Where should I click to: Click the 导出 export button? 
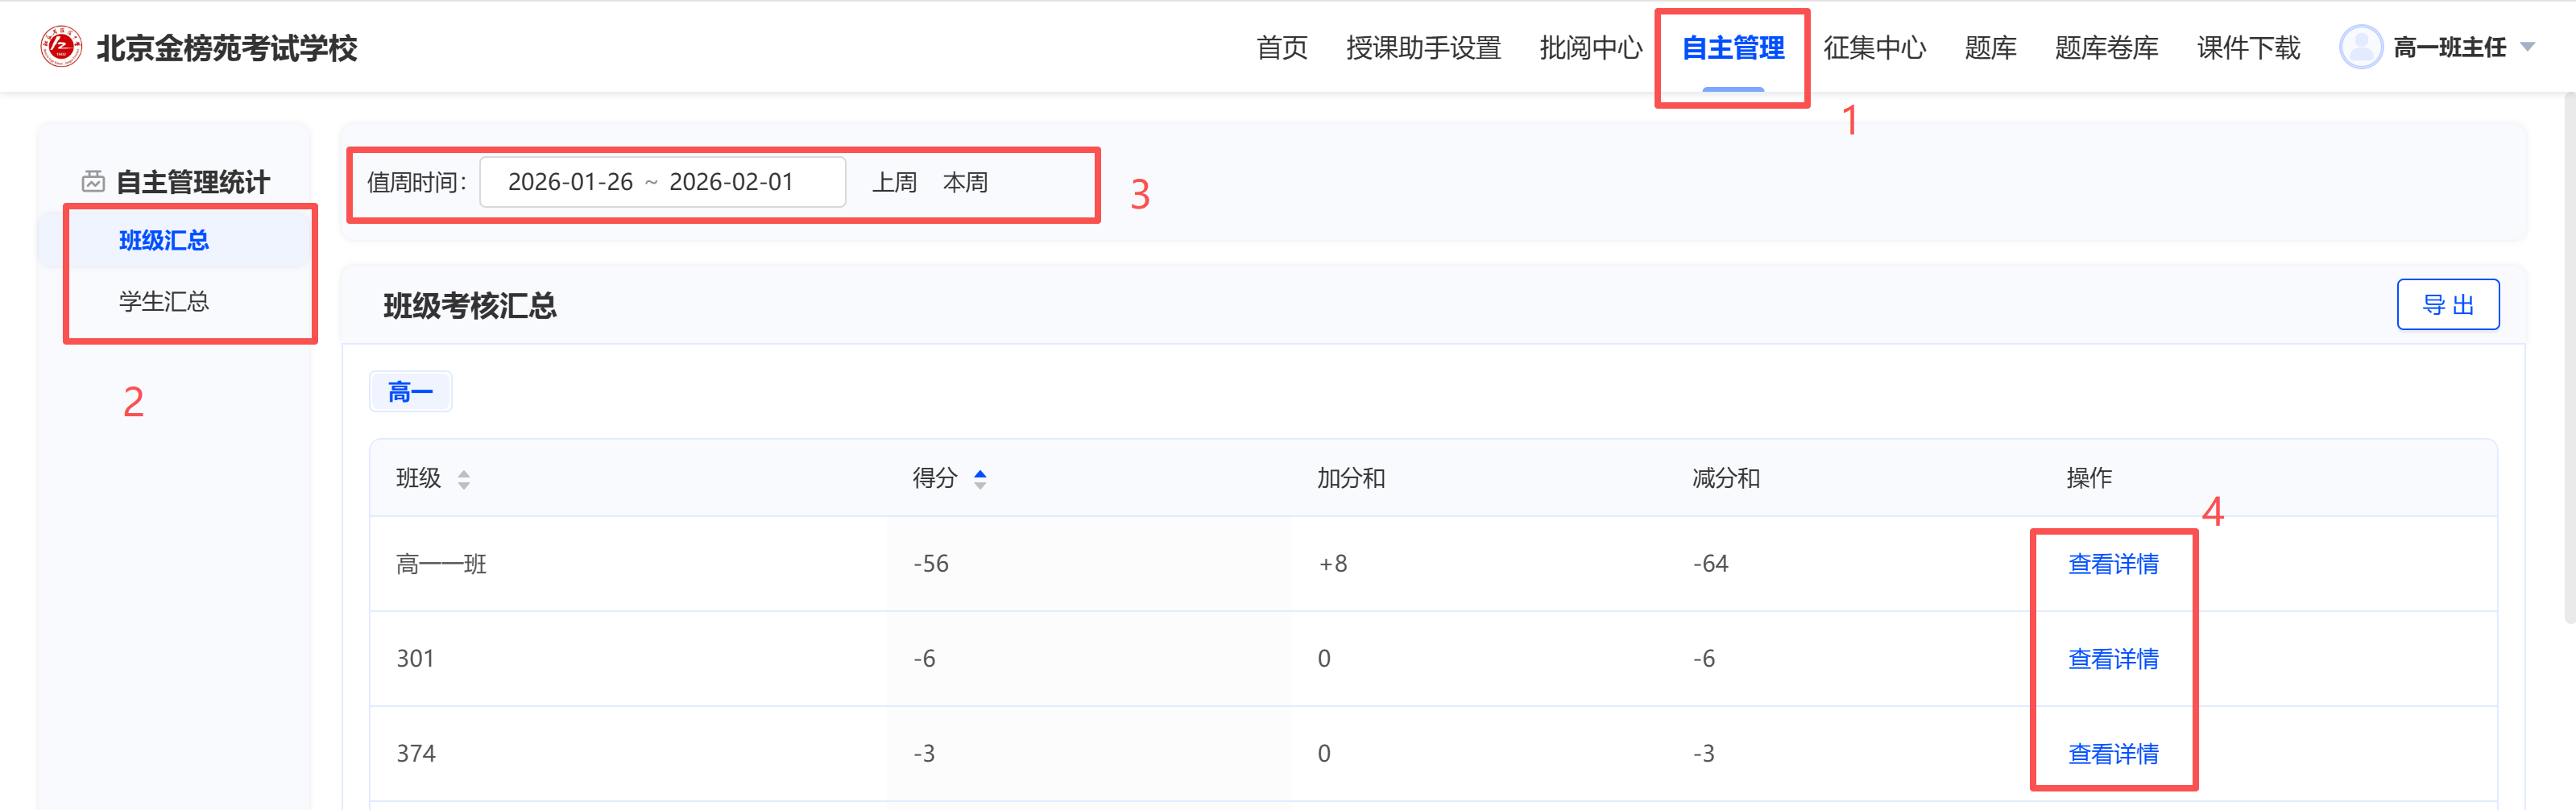(x=2447, y=305)
